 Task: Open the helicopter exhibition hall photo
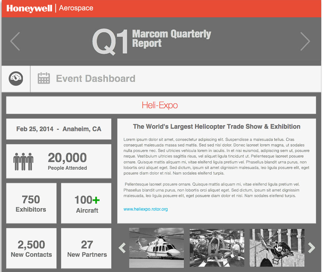pos(217,248)
